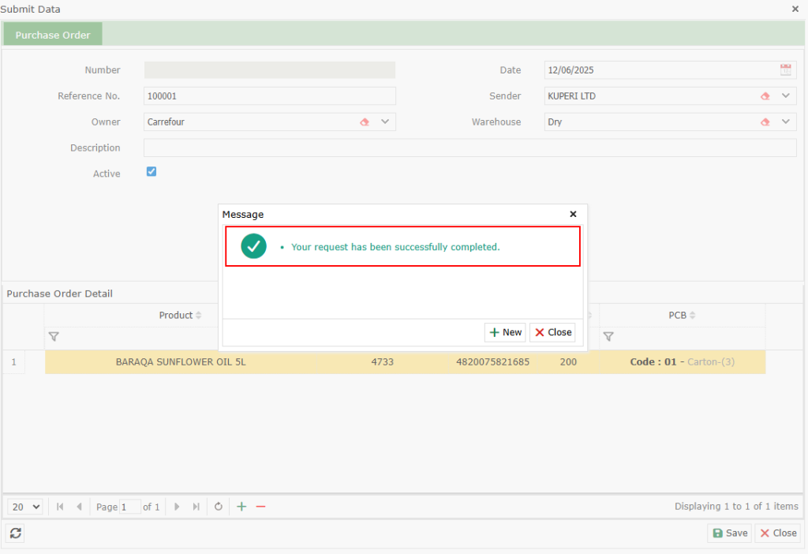Refresh the grid using pager reload icon
Image resolution: width=808 pixels, height=554 pixels.
click(219, 507)
